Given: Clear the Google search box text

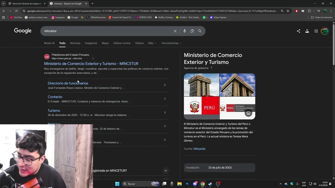Looking at the screenshot, I should pyautogui.click(x=175, y=31).
